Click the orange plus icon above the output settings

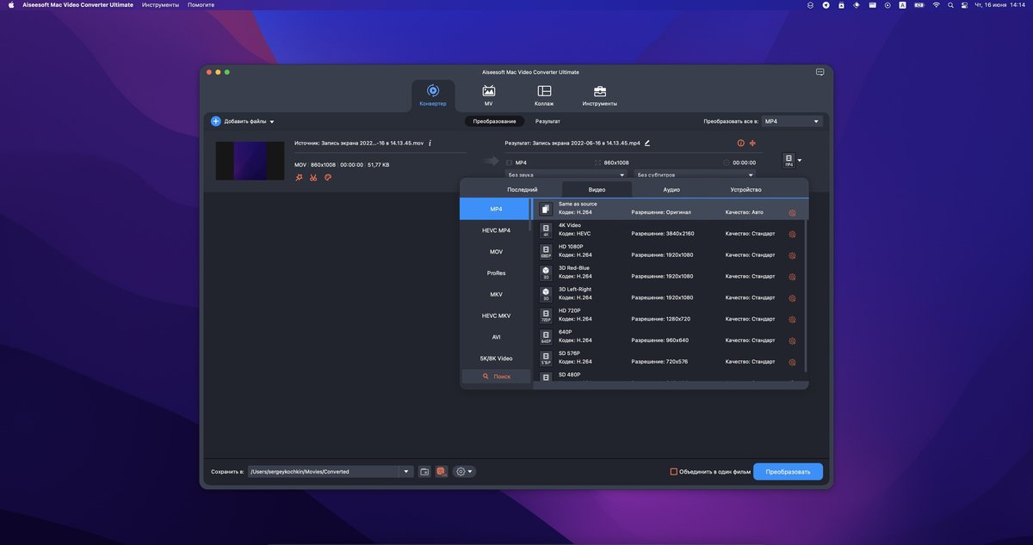click(752, 143)
